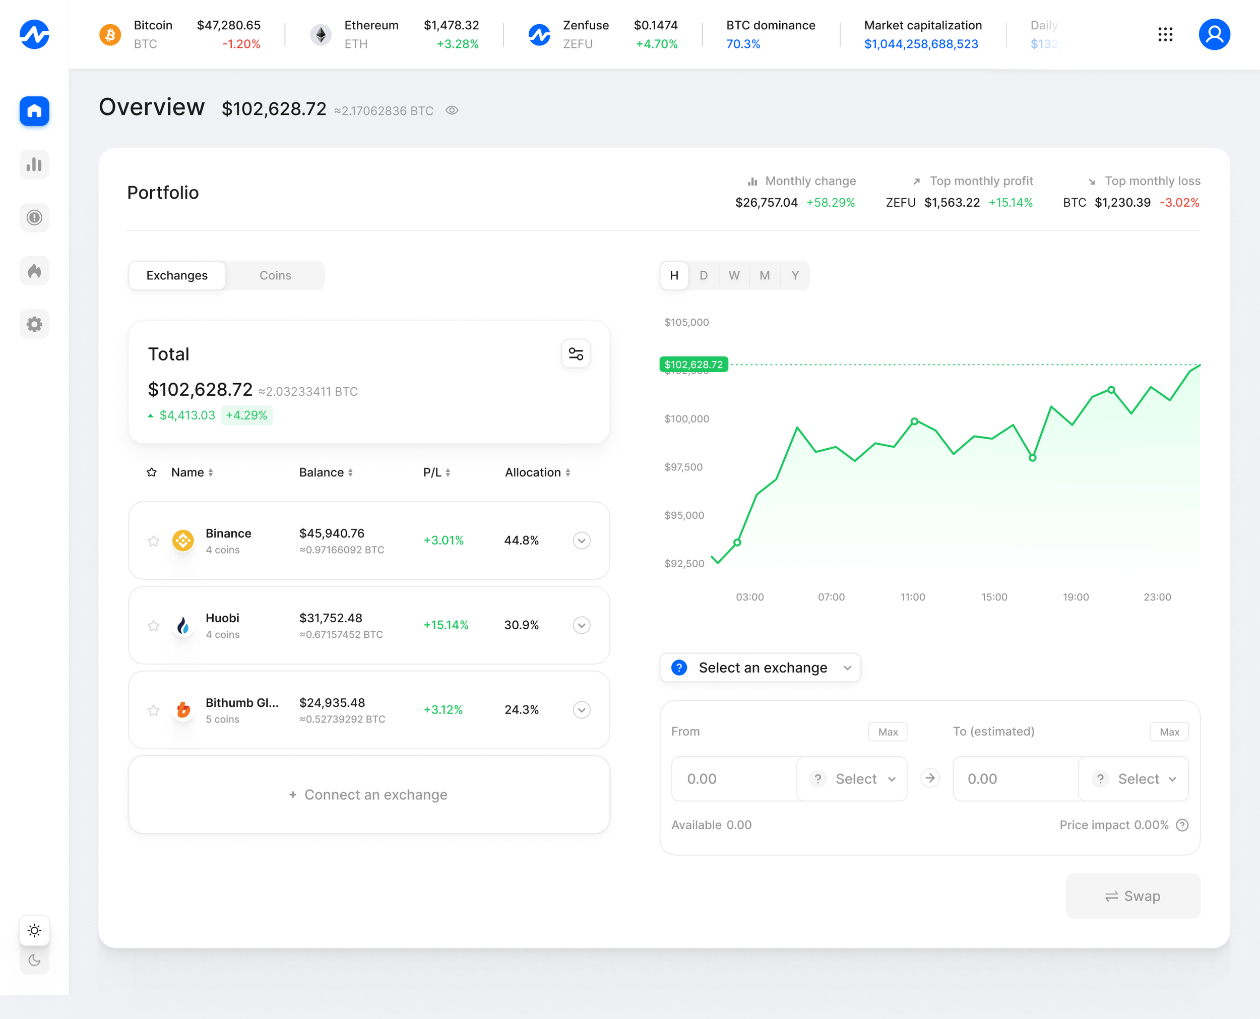This screenshot has height=1019, width=1260.
Task: Open the trending section via flame icon
Action: [x=34, y=271]
